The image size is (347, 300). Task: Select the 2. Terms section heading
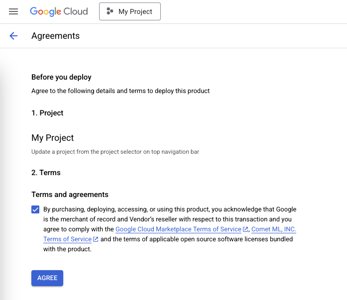[x=46, y=173]
